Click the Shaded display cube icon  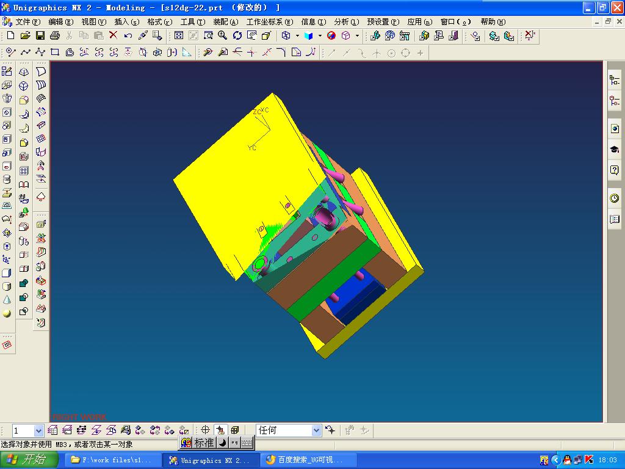pyautogui.click(x=308, y=36)
